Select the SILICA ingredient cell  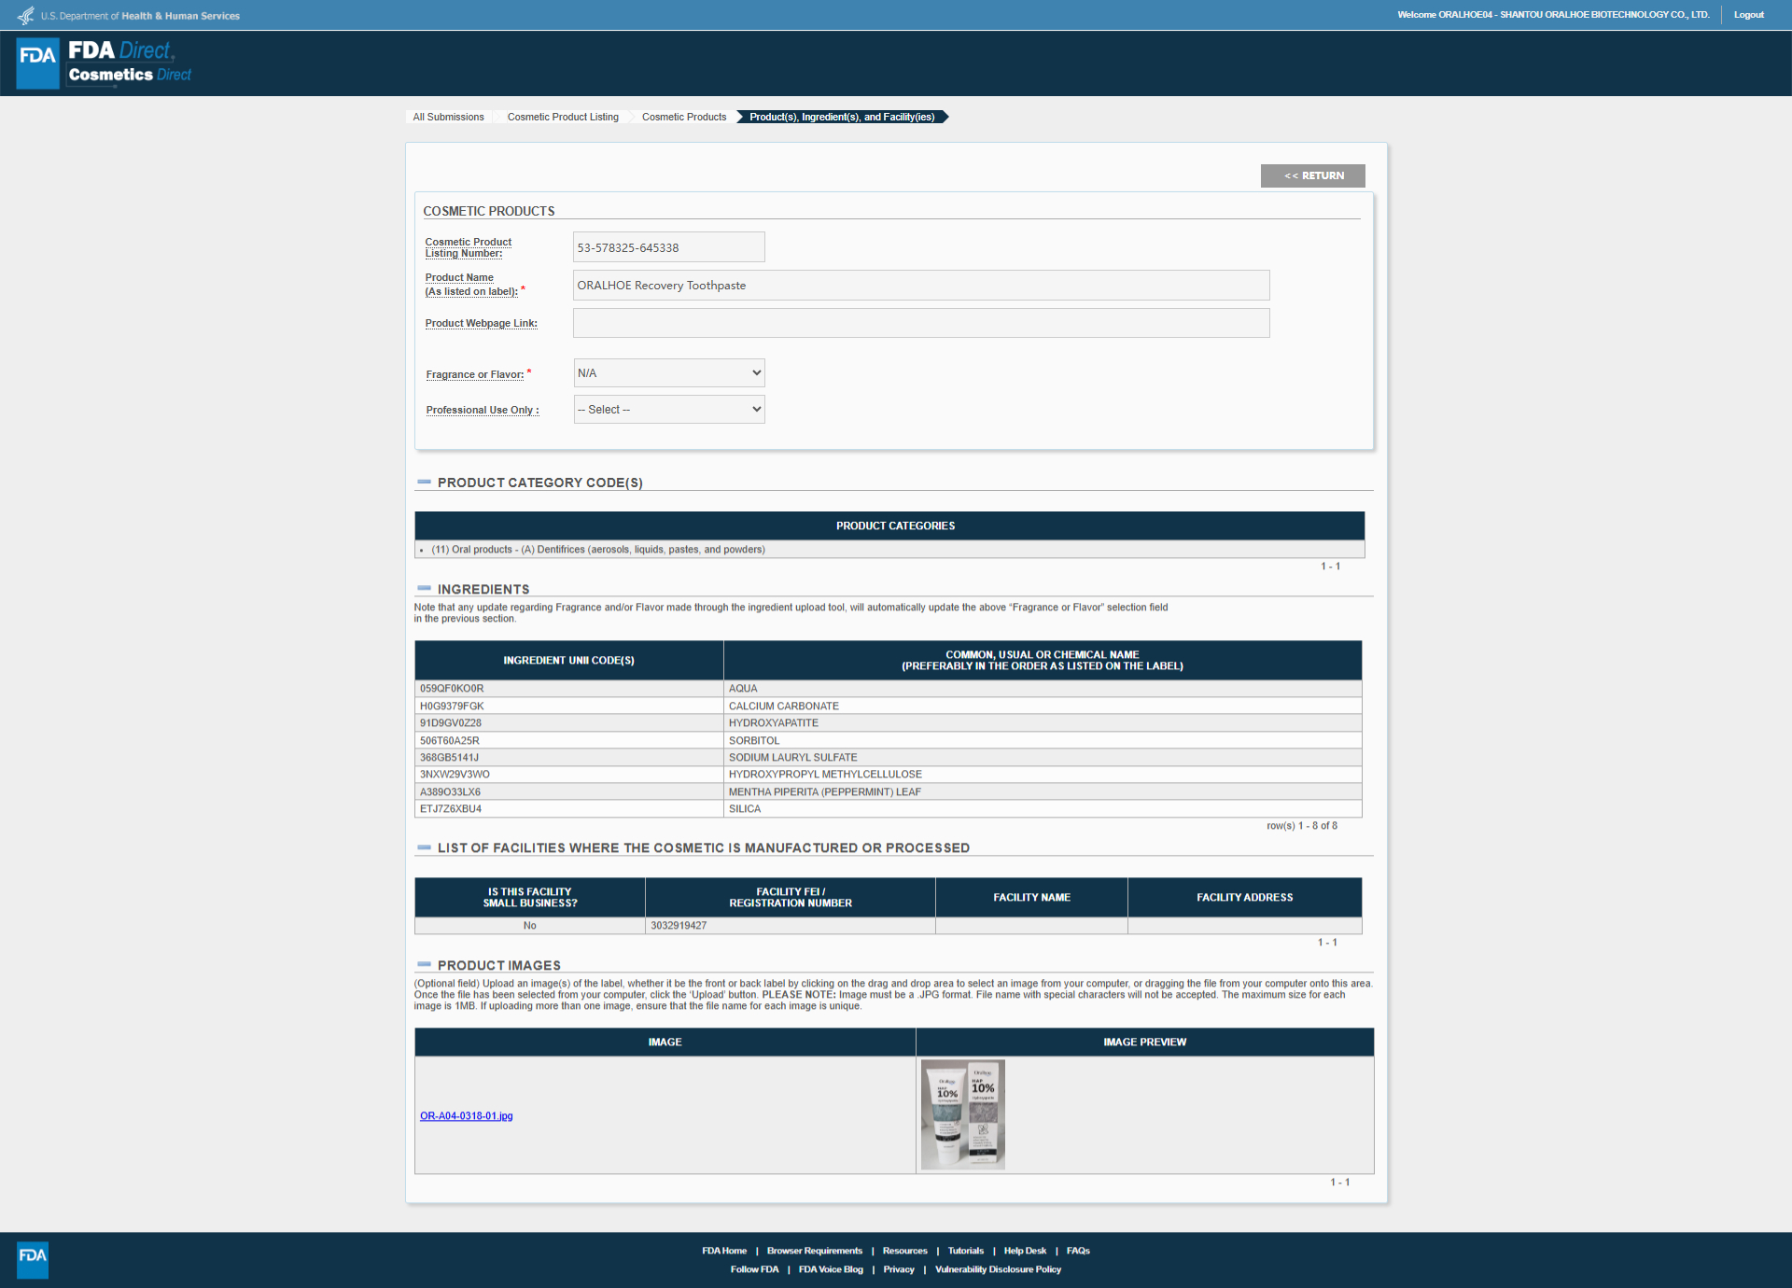tap(1043, 809)
